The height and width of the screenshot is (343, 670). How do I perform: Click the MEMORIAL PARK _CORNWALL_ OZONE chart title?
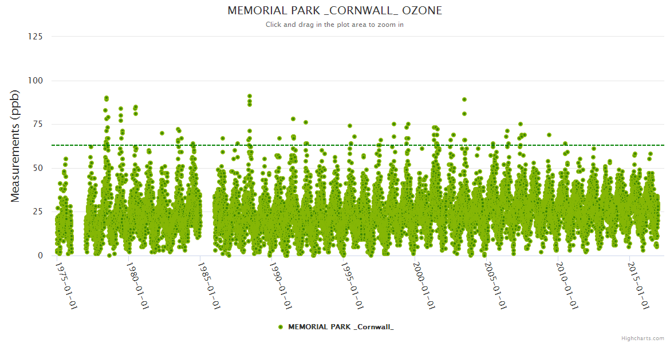coord(334,11)
